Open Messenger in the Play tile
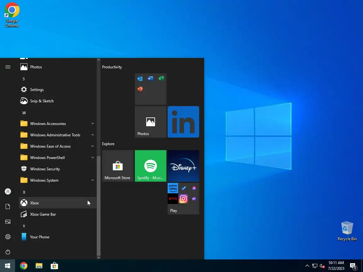This screenshot has width=363, height=272. (194, 188)
